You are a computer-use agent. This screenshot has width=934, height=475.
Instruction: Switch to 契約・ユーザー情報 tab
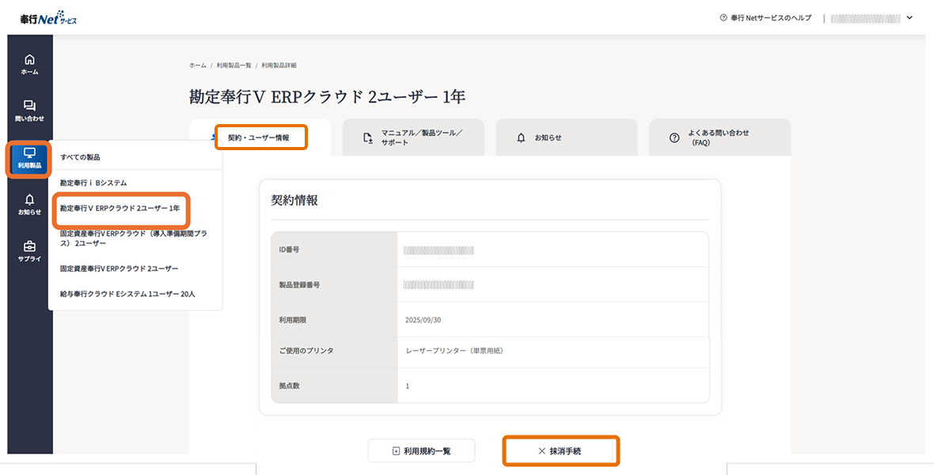click(x=259, y=138)
